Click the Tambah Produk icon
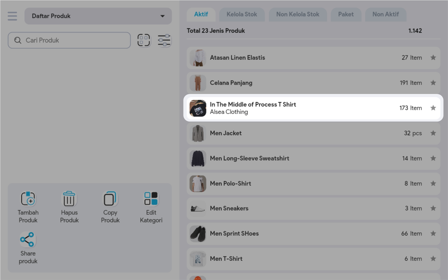Image resolution: width=448 pixels, height=280 pixels. (28, 199)
